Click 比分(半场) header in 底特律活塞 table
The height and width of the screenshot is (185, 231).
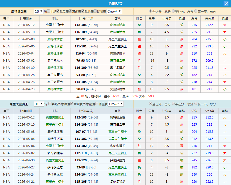click(86, 19)
